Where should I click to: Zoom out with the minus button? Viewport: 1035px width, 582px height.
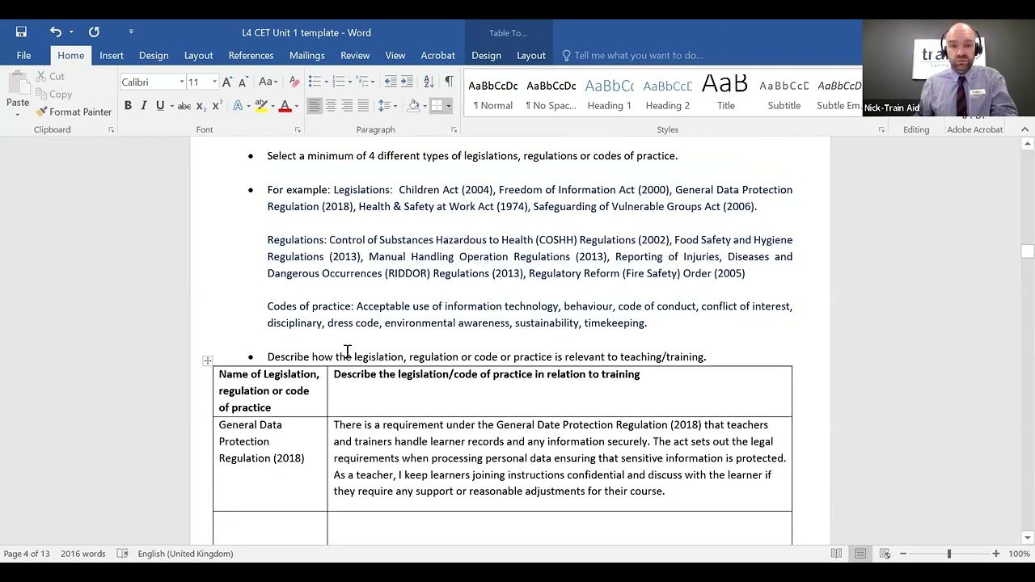pos(903,554)
